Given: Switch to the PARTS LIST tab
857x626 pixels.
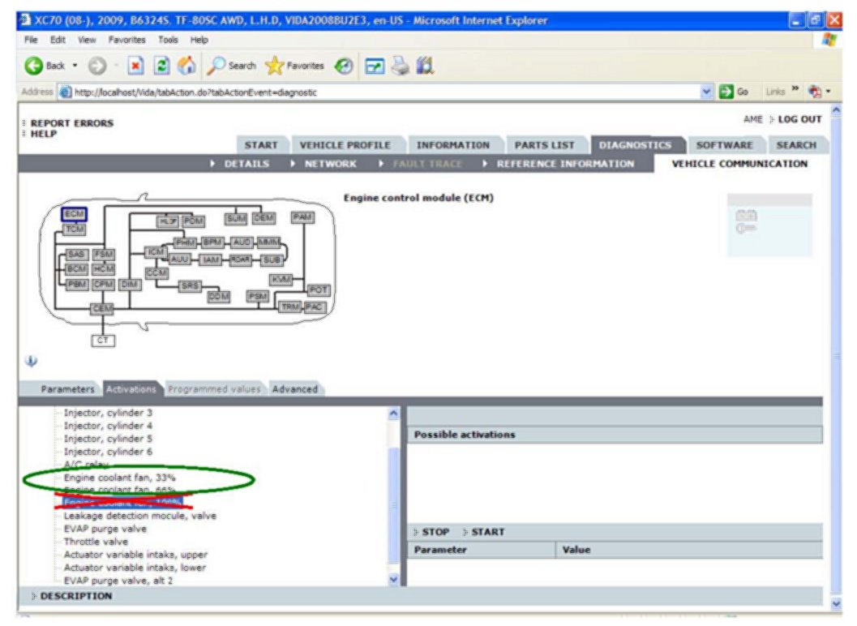Looking at the screenshot, I should (544, 145).
